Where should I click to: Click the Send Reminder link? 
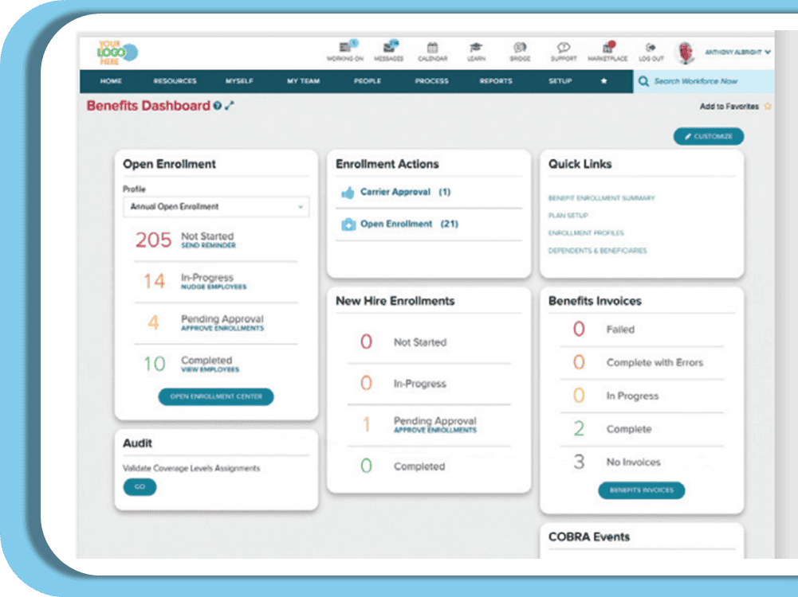coord(208,246)
